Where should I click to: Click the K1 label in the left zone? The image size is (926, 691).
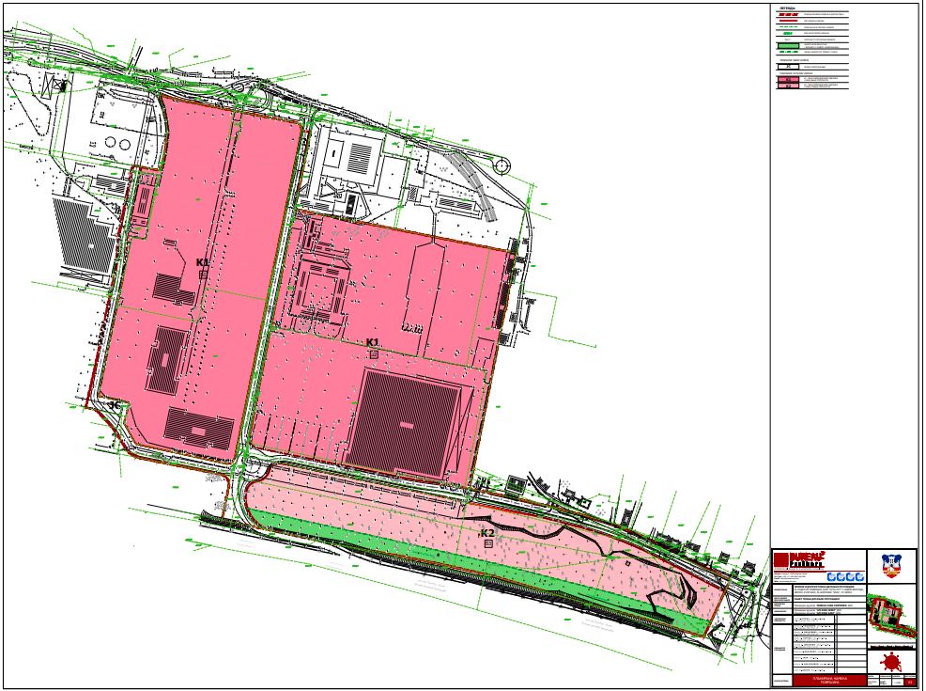pyautogui.click(x=202, y=262)
